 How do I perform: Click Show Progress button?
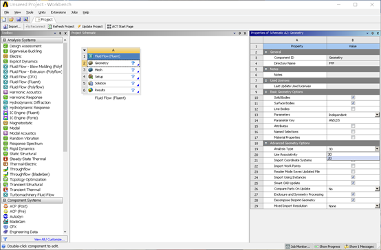coord(327,247)
